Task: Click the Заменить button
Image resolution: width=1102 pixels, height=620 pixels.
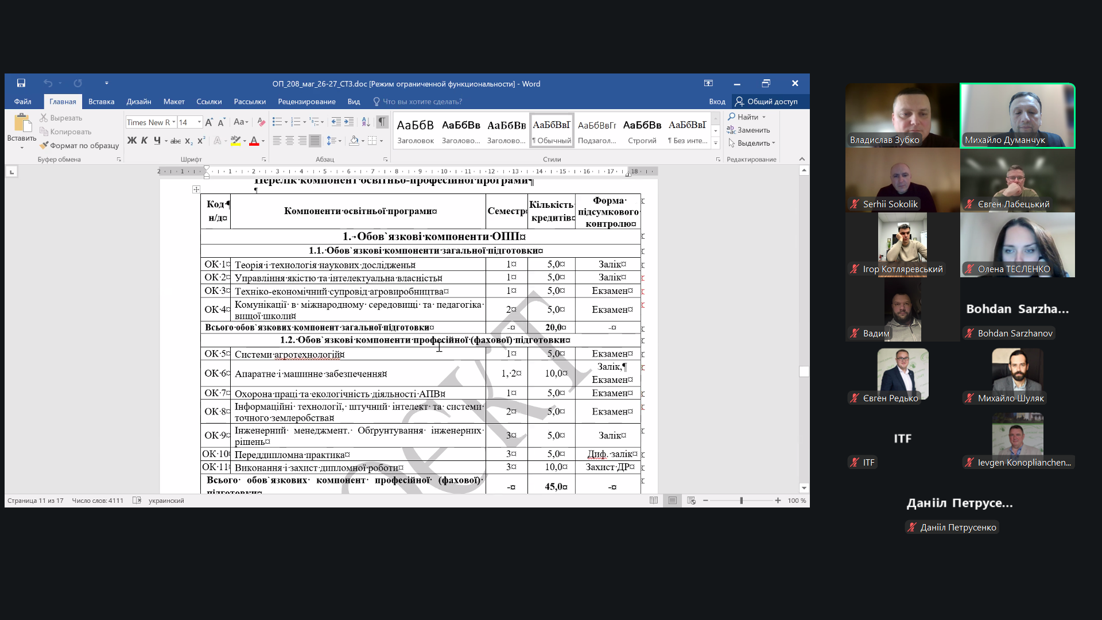Action: coord(749,130)
